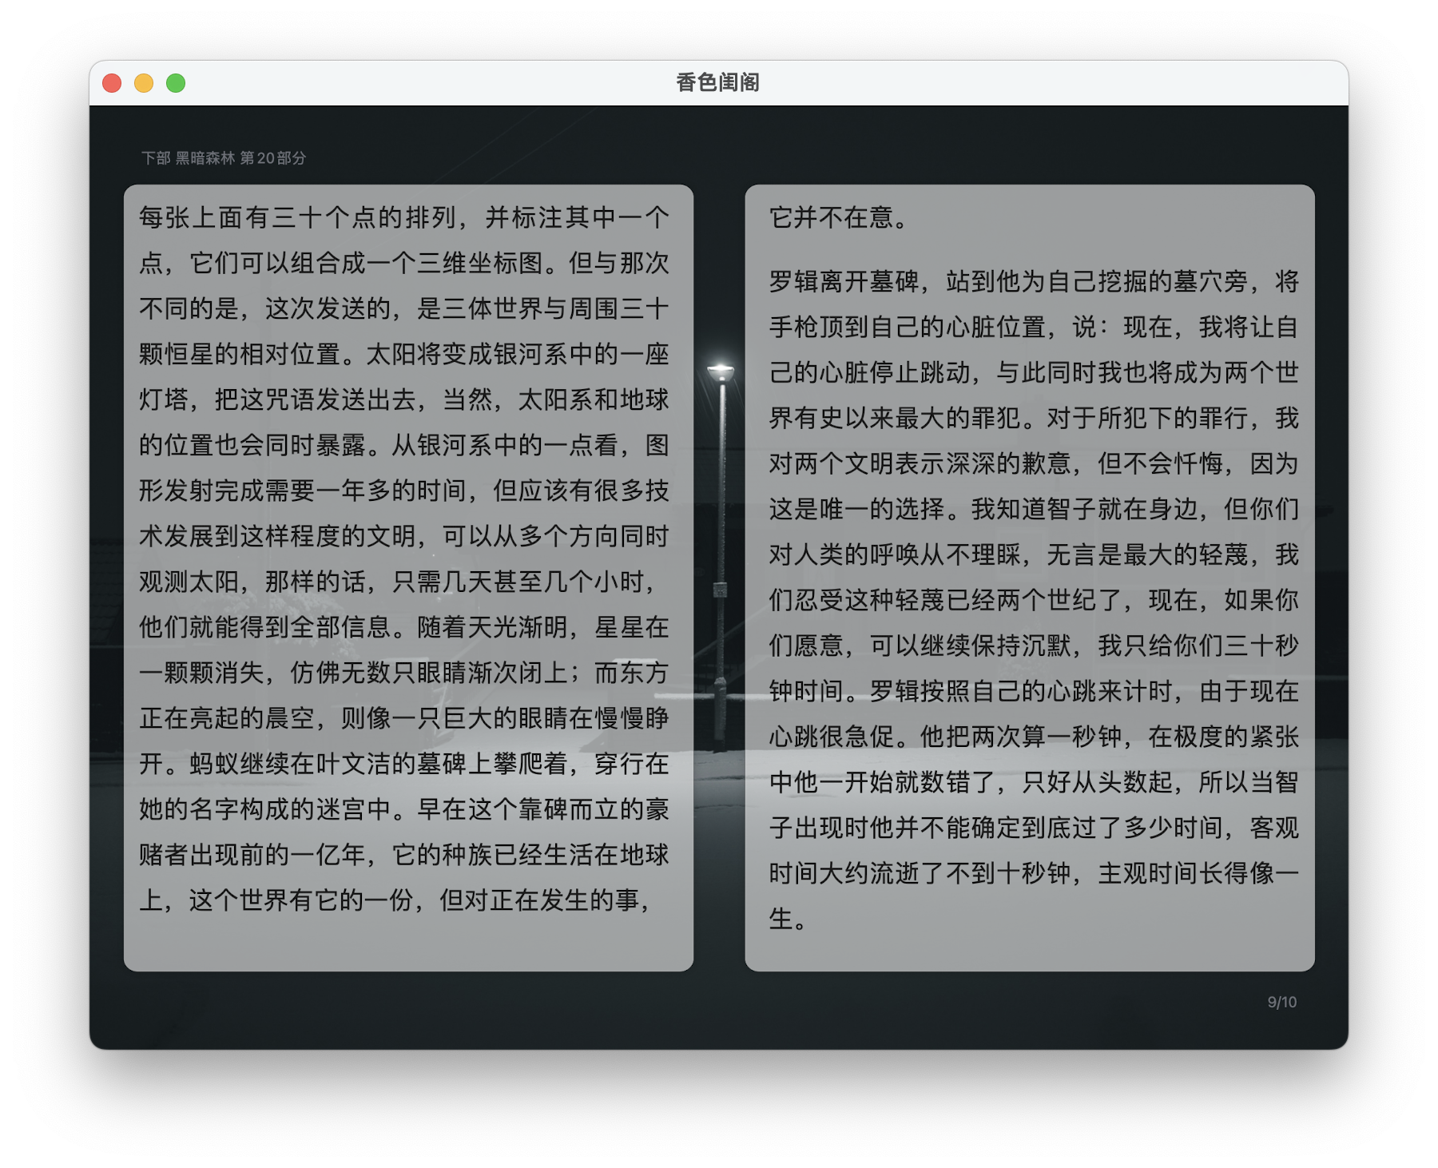
Task: Close the 香色闺阁 window
Action: pos(112,83)
